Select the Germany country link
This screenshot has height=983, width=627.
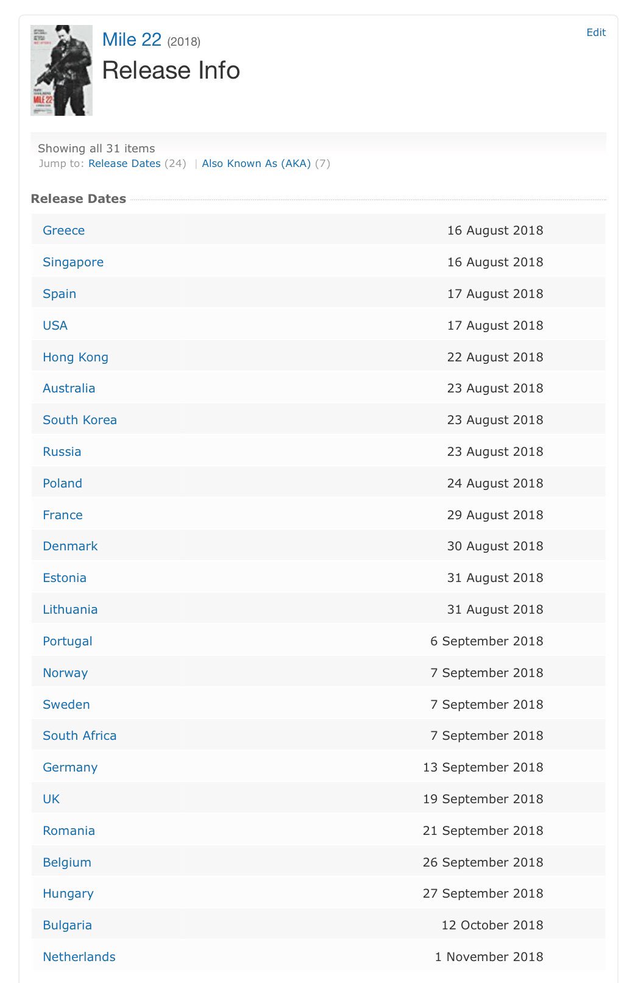click(x=70, y=767)
